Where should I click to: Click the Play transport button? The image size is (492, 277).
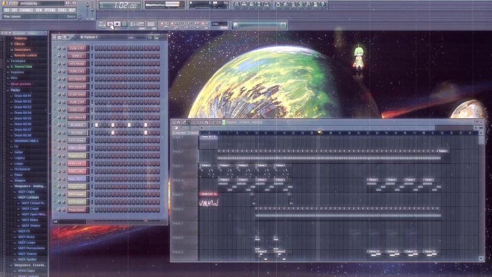(110, 24)
